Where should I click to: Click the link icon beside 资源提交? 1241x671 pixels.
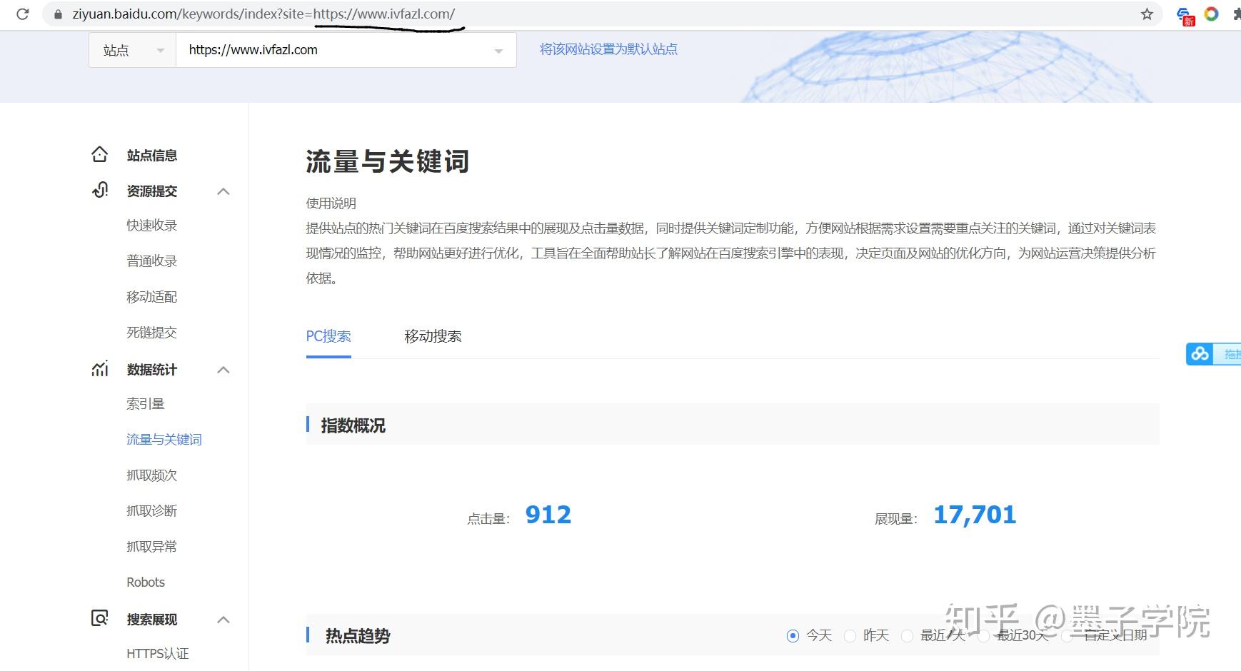[100, 190]
